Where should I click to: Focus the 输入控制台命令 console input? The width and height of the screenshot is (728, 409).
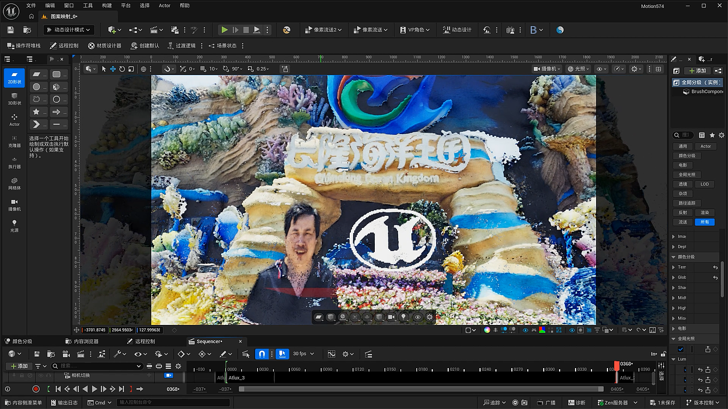coord(173,403)
